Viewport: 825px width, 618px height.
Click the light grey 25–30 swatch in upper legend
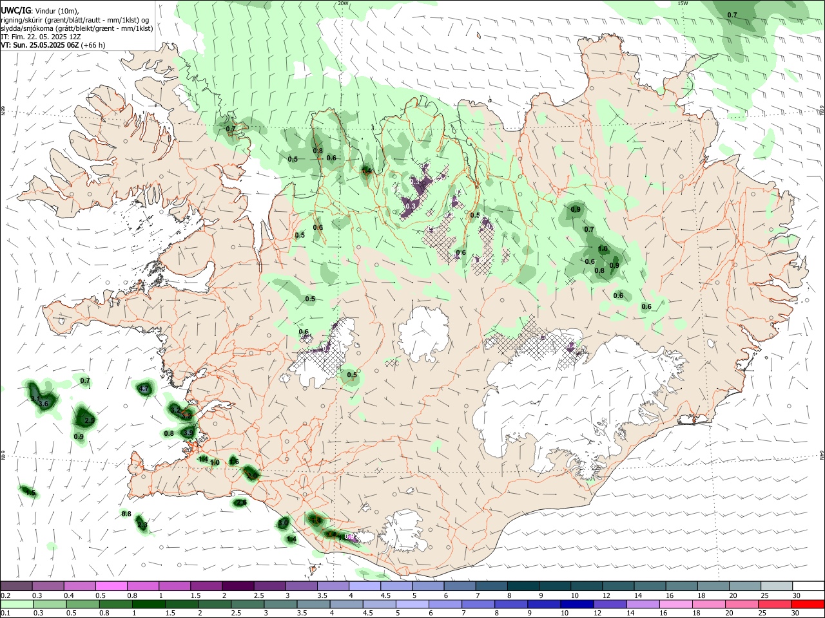tap(777, 586)
